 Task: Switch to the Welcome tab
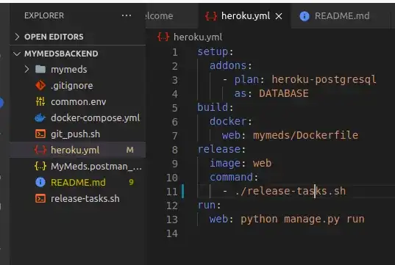click(x=172, y=16)
